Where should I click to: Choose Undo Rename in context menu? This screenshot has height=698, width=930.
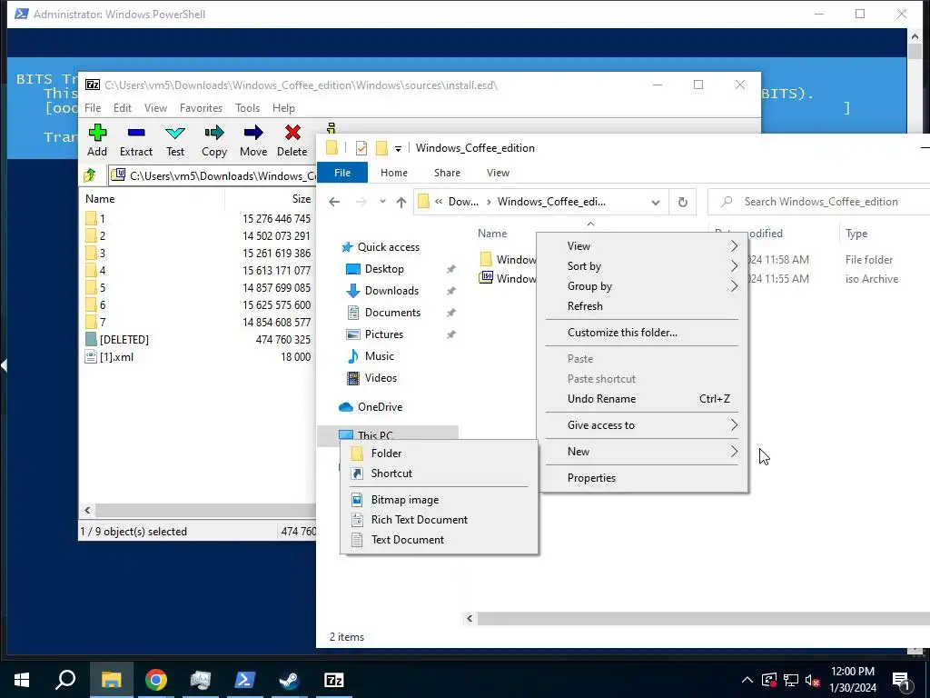642,399
